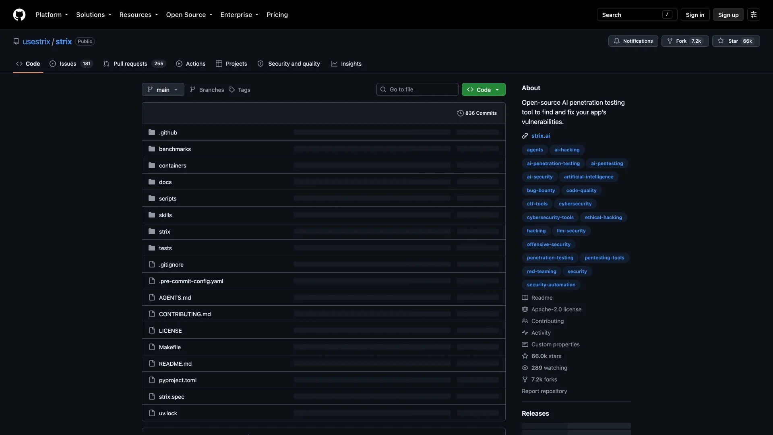Open the skills folder
This screenshot has height=435, width=773.
[165, 215]
